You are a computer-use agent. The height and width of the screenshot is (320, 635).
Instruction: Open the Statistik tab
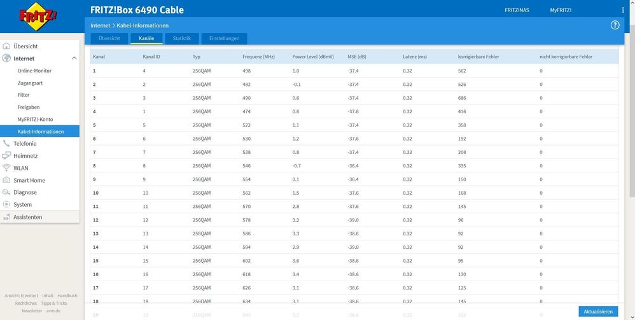point(181,38)
